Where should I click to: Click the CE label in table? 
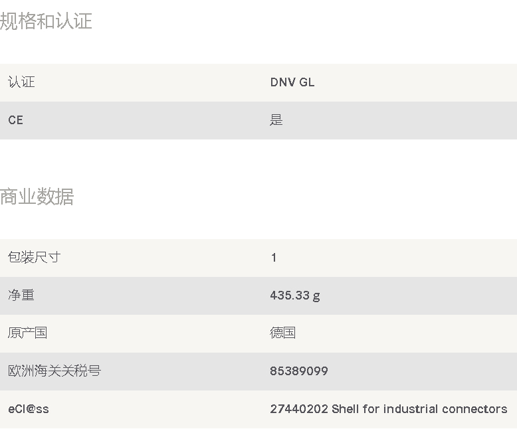pyautogui.click(x=15, y=120)
